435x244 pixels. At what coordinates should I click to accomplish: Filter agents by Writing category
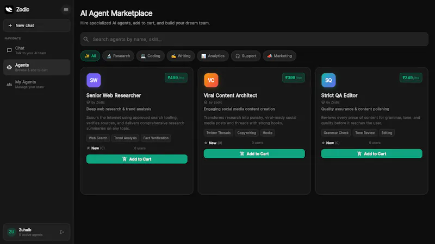(x=181, y=56)
